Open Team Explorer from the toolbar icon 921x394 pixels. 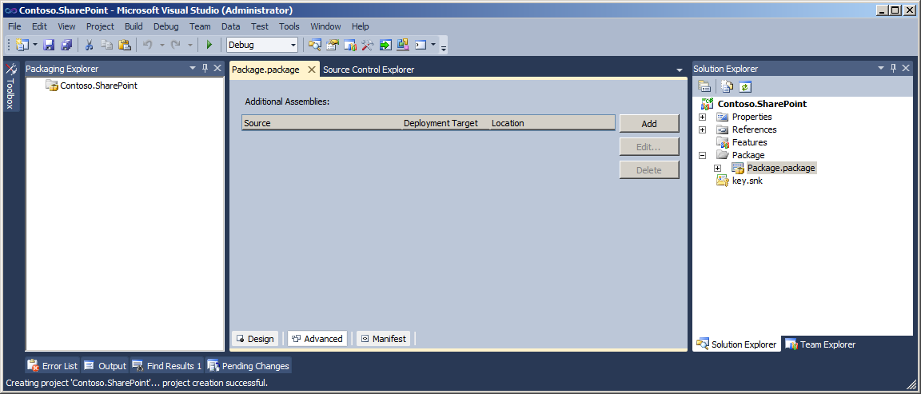(350, 45)
